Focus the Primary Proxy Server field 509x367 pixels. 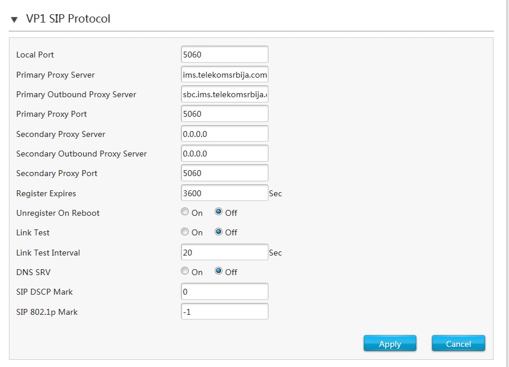(x=224, y=75)
